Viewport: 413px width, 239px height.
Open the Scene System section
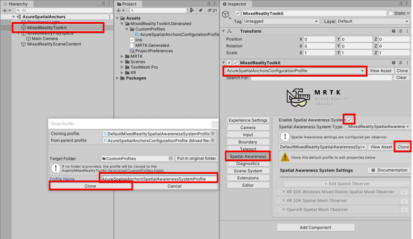(248, 171)
